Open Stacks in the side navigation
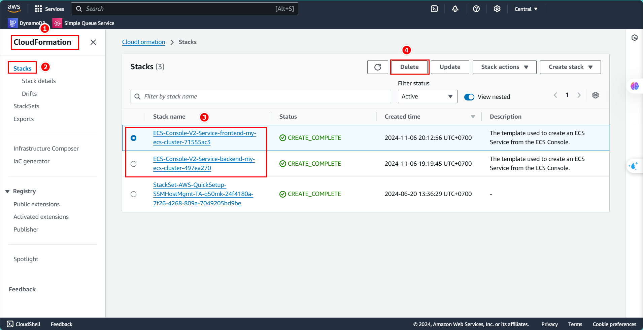This screenshot has height=330, width=643. pos(22,68)
